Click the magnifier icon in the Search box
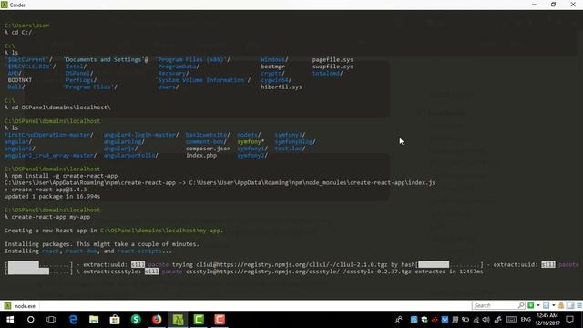The image size is (583, 328). (x=521, y=305)
